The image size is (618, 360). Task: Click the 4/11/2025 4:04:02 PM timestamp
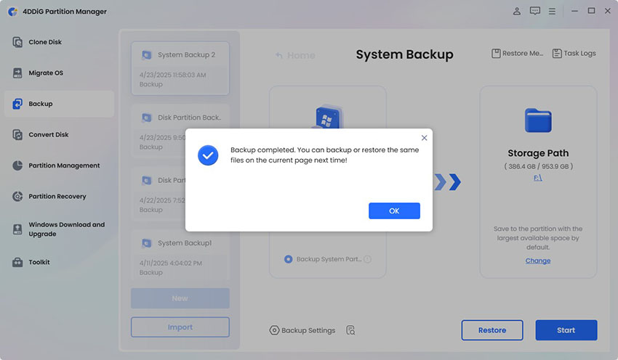pos(171,263)
